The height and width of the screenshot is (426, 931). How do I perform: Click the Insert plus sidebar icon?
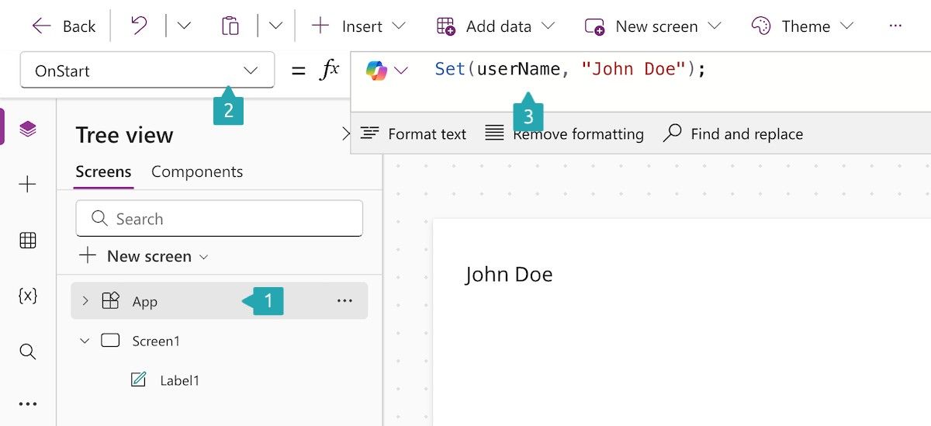click(x=28, y=185)
